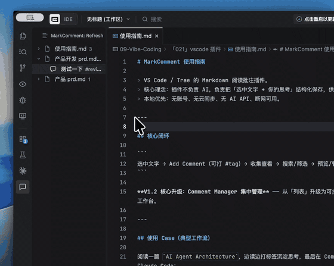The height and width of the screenshot is (266, 334).
Task: Click the 「021」vscode 插件 breadcrumb
Action: 196,49
